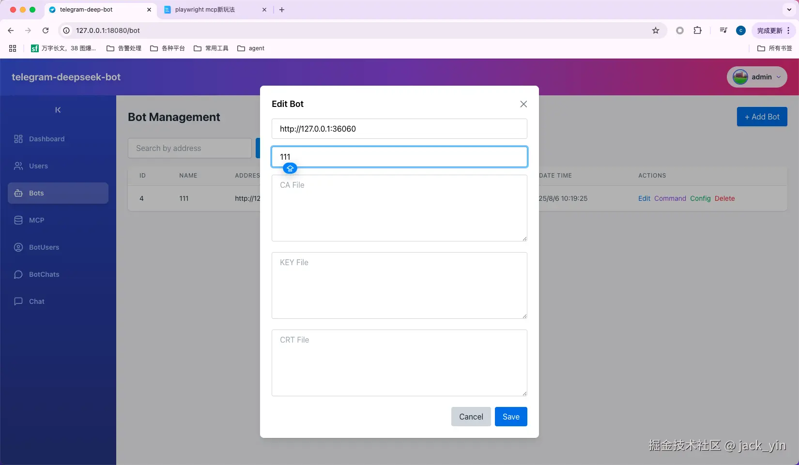Click the telegram-deepseek-bot header title
The height and width of the screenshot is (465, 799).
[66, 77]
